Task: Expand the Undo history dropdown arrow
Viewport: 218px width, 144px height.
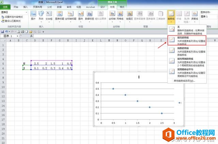Action: 9,32
